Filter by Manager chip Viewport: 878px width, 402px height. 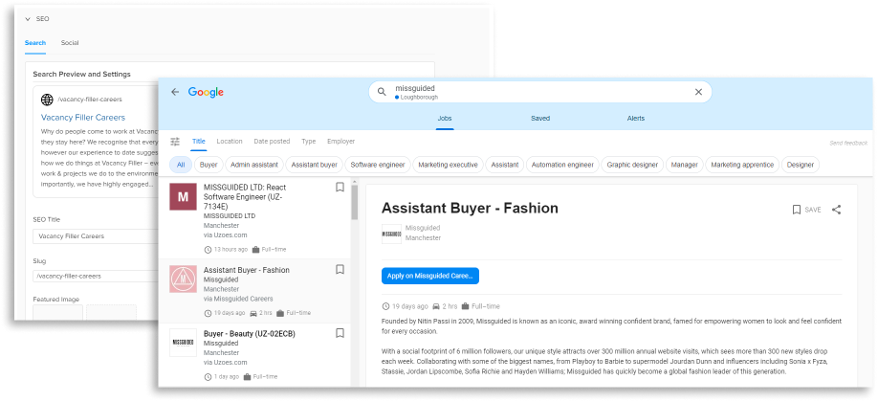tap(684, 165)
